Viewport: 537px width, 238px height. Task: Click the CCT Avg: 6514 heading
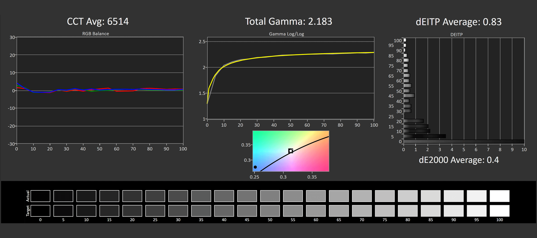[98, 22]
